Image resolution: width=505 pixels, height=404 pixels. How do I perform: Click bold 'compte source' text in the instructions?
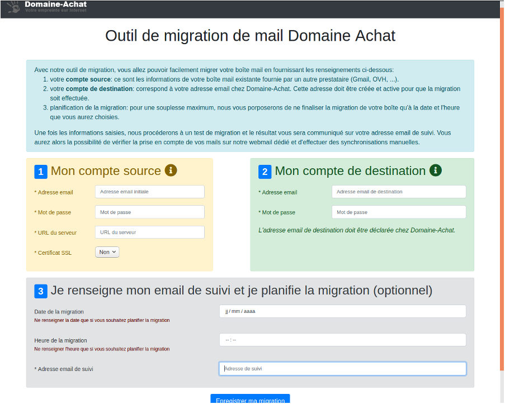point(88,79)
